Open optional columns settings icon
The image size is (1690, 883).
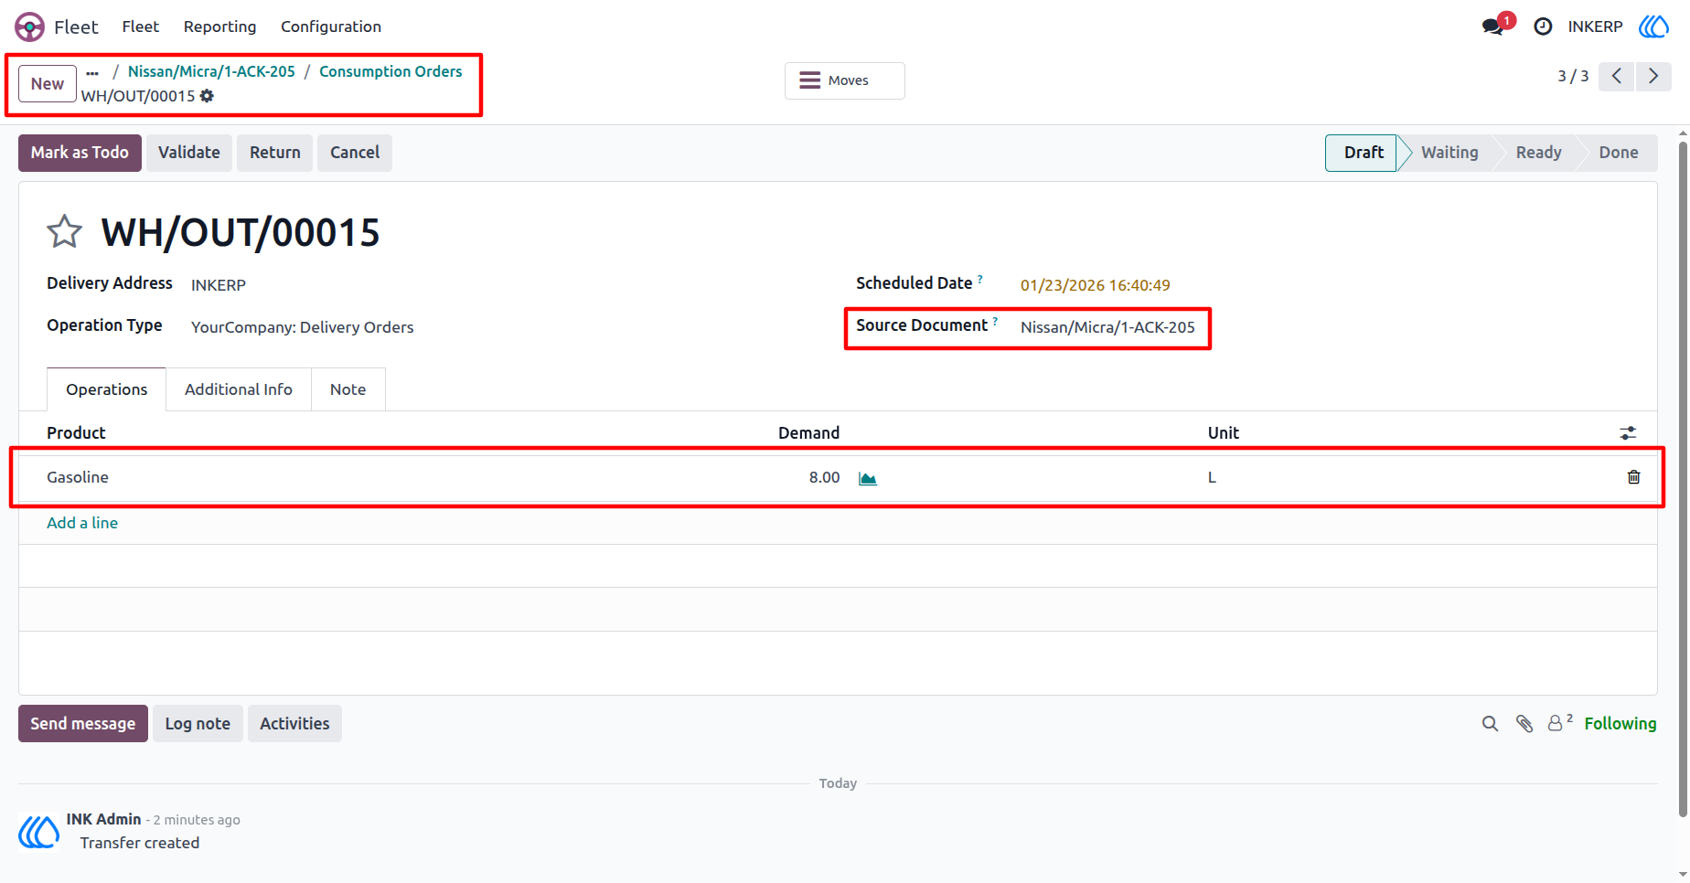(x=1628, y=433)
